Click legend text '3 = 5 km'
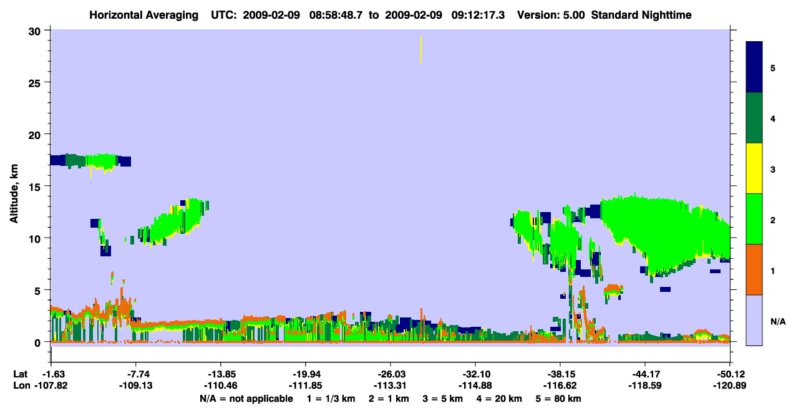The width and height of the screenshot is (811, 416). pos(443,399)
